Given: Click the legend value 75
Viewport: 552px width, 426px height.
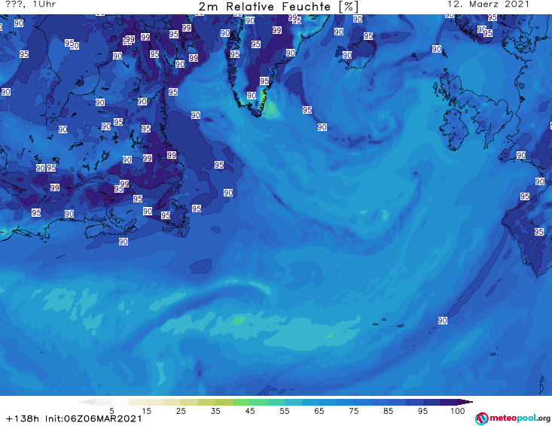Looking at the screenshot, I should click(353, 411).
